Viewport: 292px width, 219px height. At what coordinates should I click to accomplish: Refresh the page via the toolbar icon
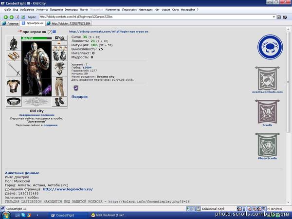click(23, 17)
